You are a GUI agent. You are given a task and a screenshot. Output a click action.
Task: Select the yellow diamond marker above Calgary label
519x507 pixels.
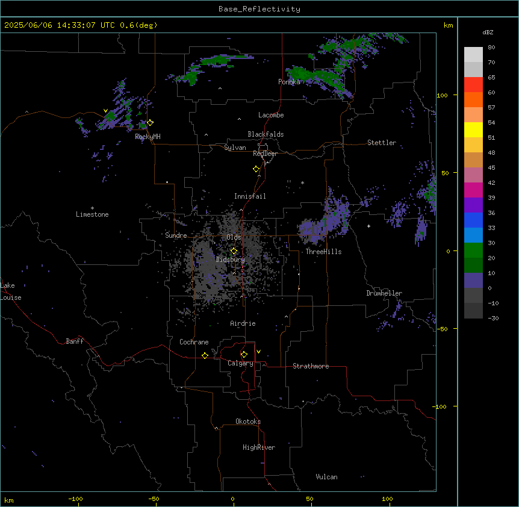tap(244, 355)
